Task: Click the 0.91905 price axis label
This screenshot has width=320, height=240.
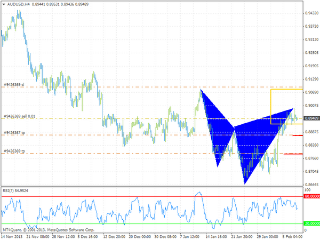Action: tap(311, 66)
